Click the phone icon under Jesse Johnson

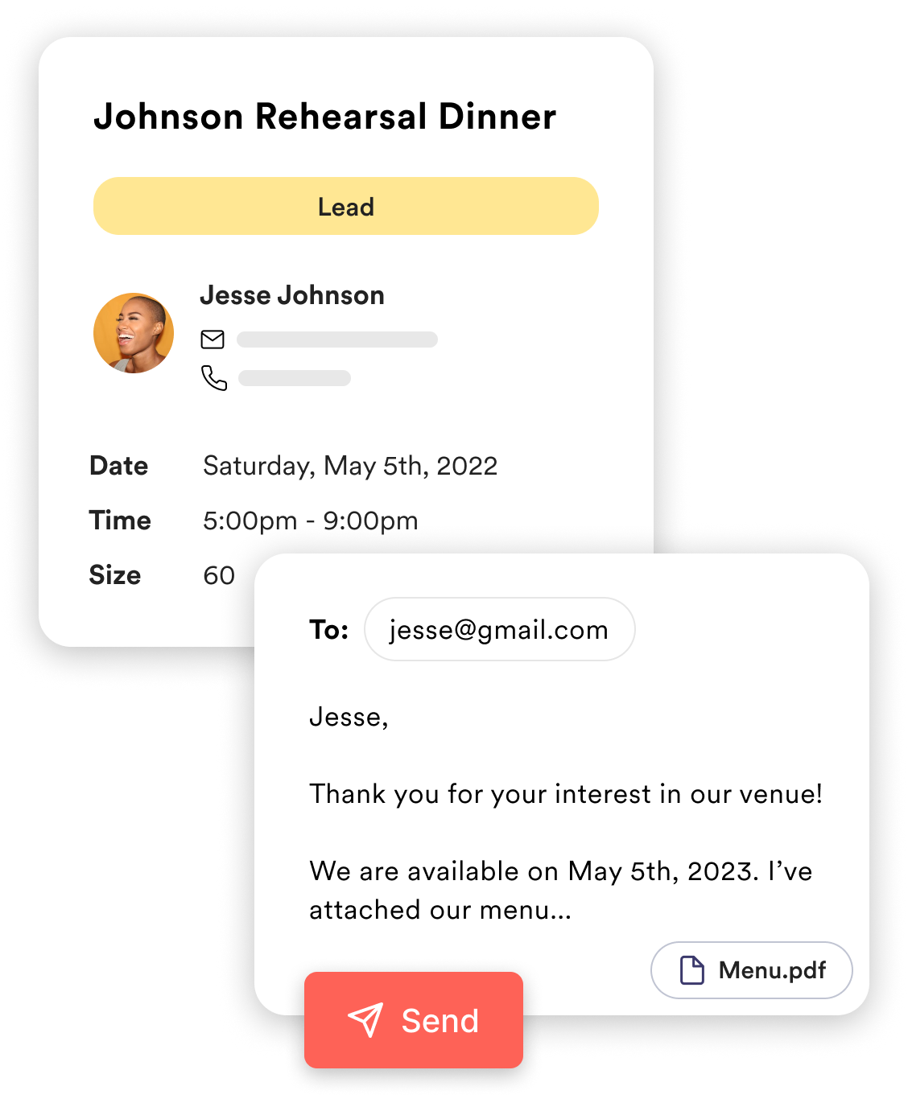pyautogui.click(x=214, y=378)
